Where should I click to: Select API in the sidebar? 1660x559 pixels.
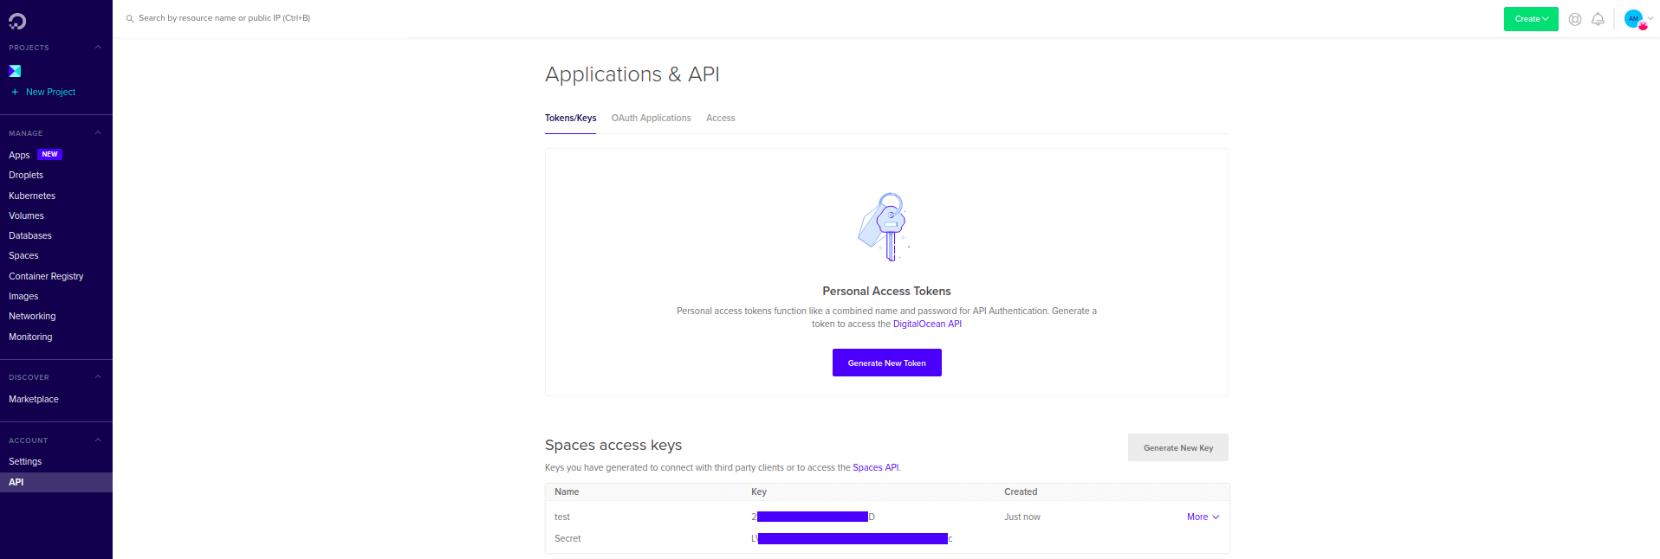click(x=56, y=482)
